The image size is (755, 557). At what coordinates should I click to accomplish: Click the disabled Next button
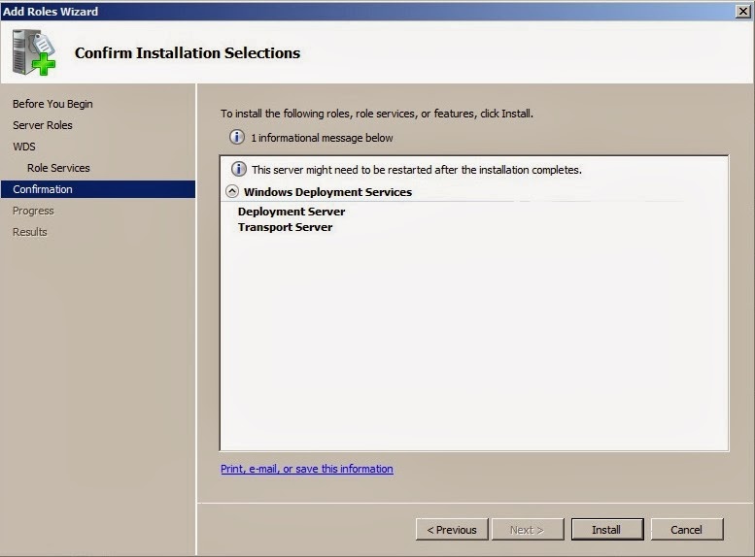[x=528, y=530]
